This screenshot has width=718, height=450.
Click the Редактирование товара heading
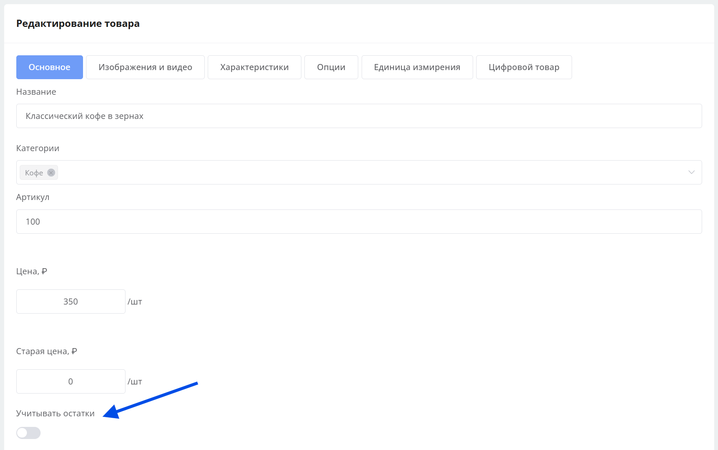[x=78, y=23]
